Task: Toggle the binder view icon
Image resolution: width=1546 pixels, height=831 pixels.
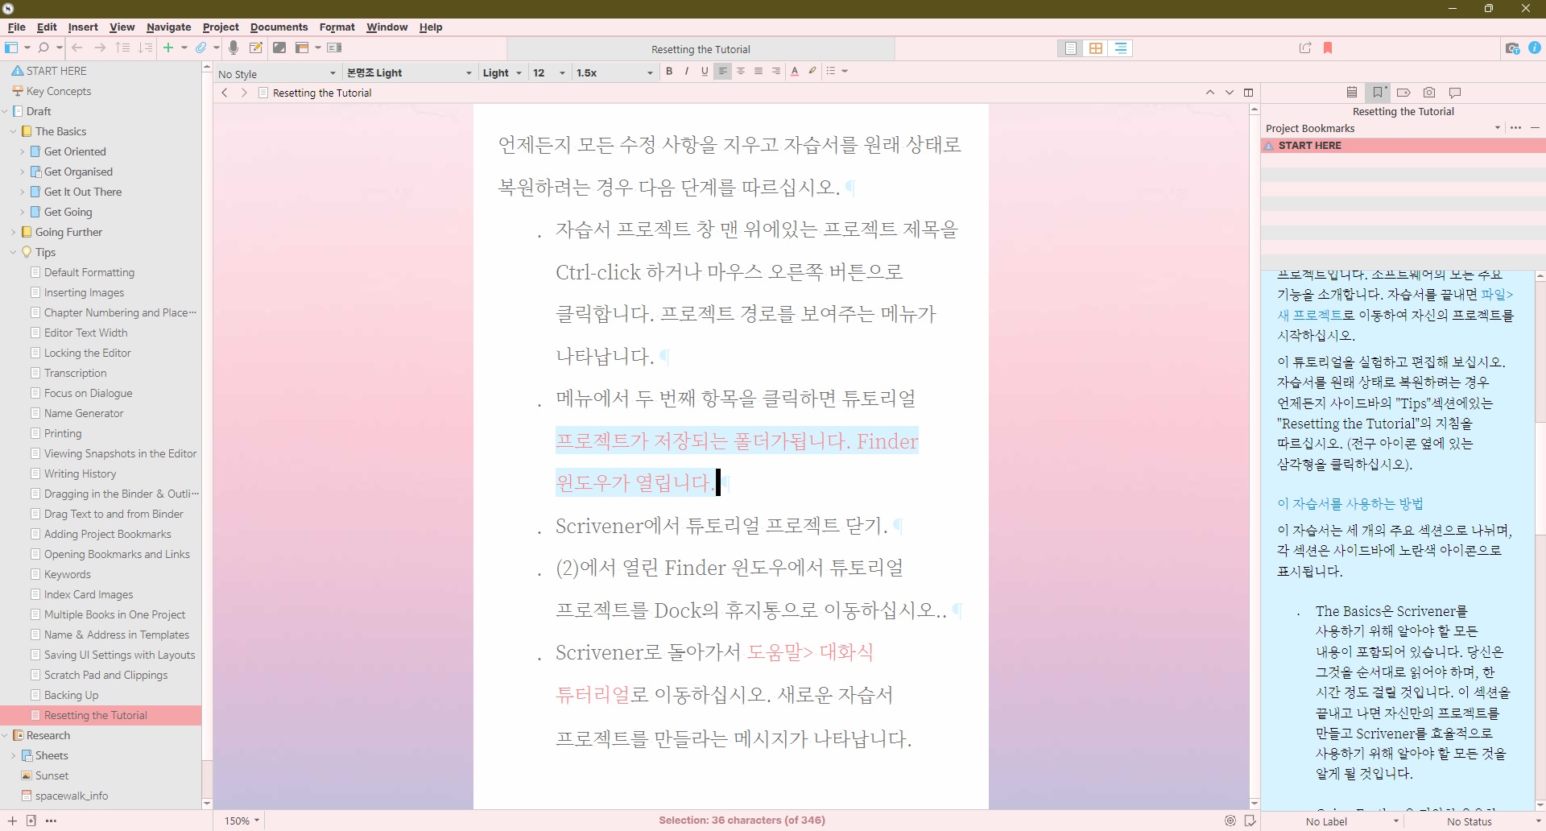Action: point(11,48)
